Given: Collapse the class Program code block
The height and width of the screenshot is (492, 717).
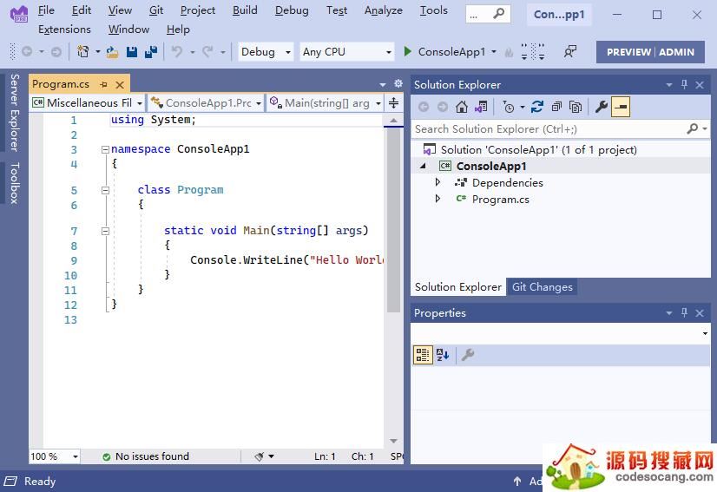Looking at the screenshot, I should [105, 190].
